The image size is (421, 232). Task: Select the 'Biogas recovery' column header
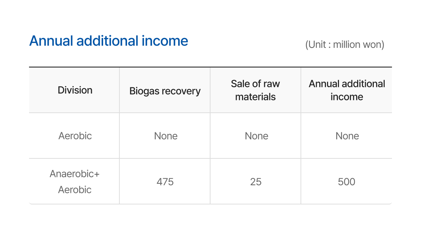[x=165, y=91]
